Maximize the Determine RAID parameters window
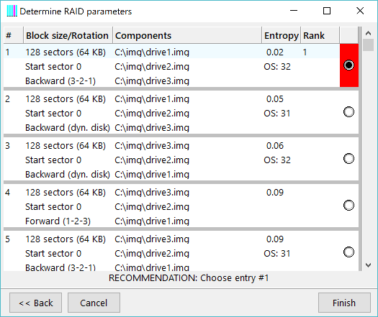 coord(327,11)
